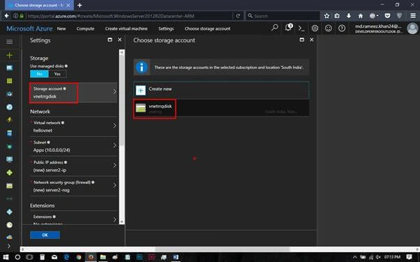This screenshot has width=420, height=262.
Task: Open Function apps lightning bolt icon
Action: pyautogui.click(x=9, y=120)
